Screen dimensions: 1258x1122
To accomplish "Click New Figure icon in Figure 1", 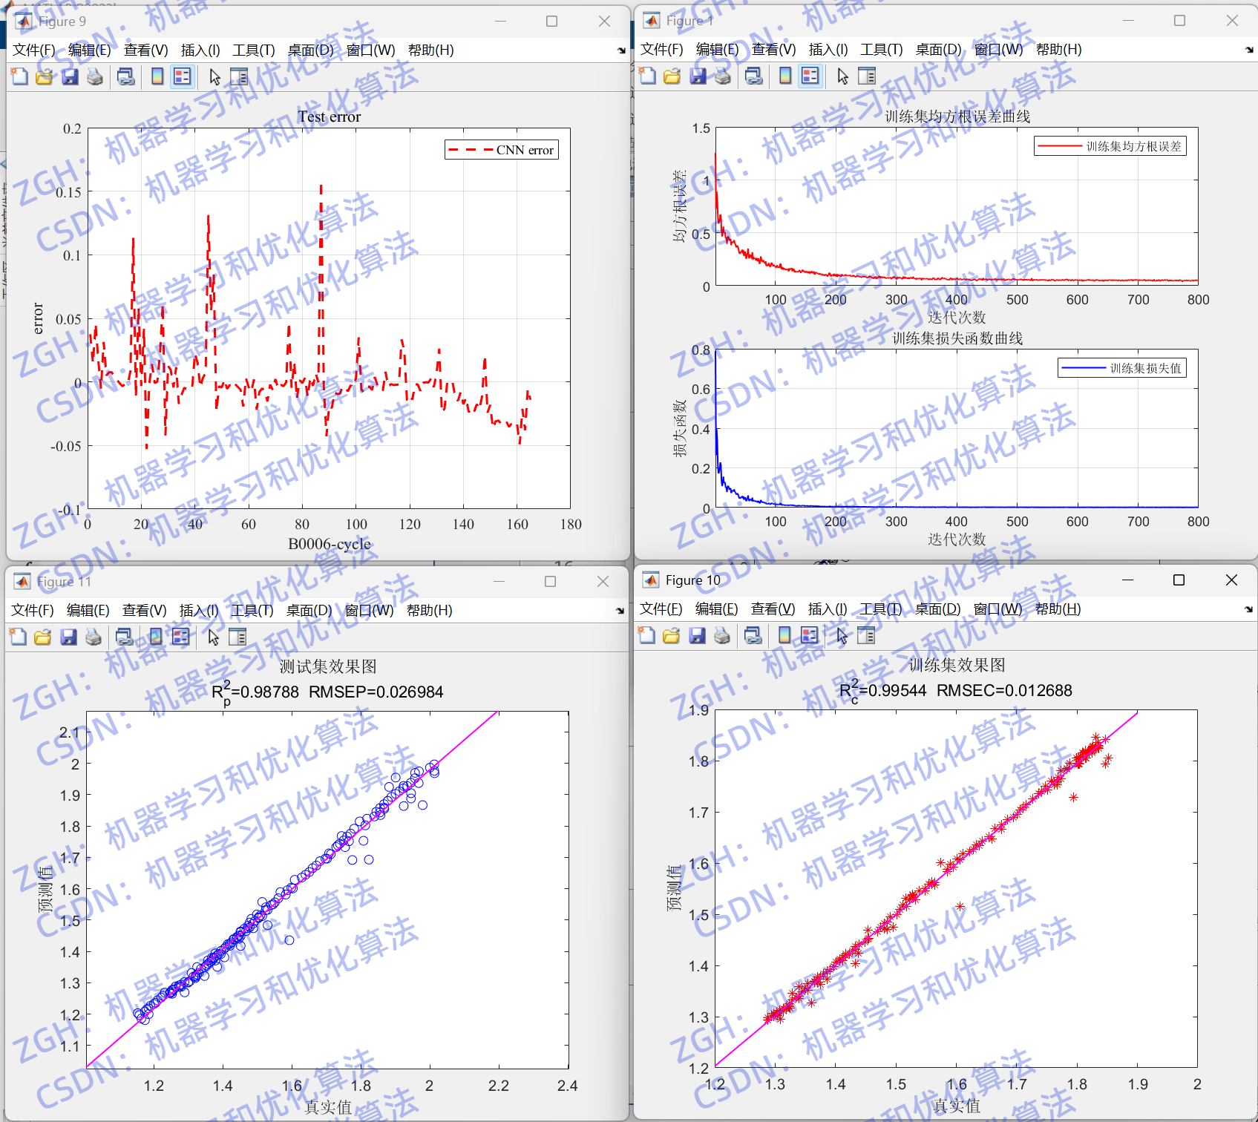I will point(647,76).
